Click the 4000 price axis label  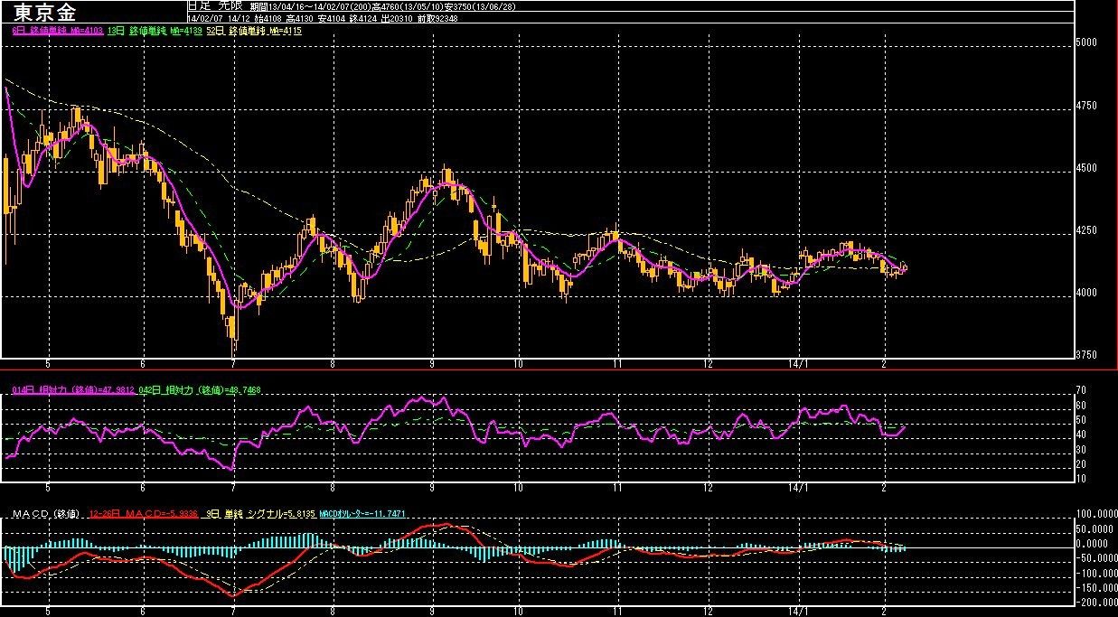tap(1085, 293)
